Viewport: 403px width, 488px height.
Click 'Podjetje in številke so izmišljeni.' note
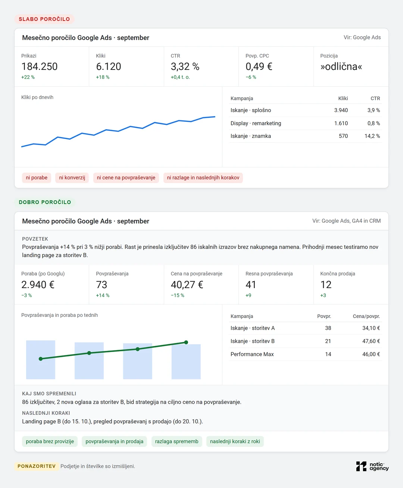(98, 466)
